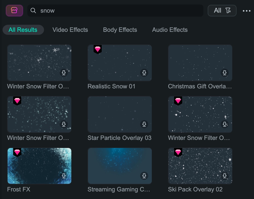Click the premium diamond badge on Realistic Snow 01
The image size is (254, 199).
coord(98,49)
